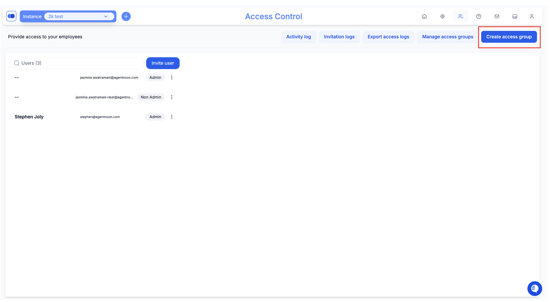550x302 pixels.
Task: Open the home icon in header
Action: [424, 16]
